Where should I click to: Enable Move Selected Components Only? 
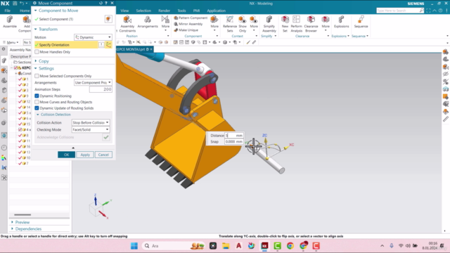[x=37, y=76]
